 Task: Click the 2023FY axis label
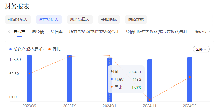click(69, 106)
